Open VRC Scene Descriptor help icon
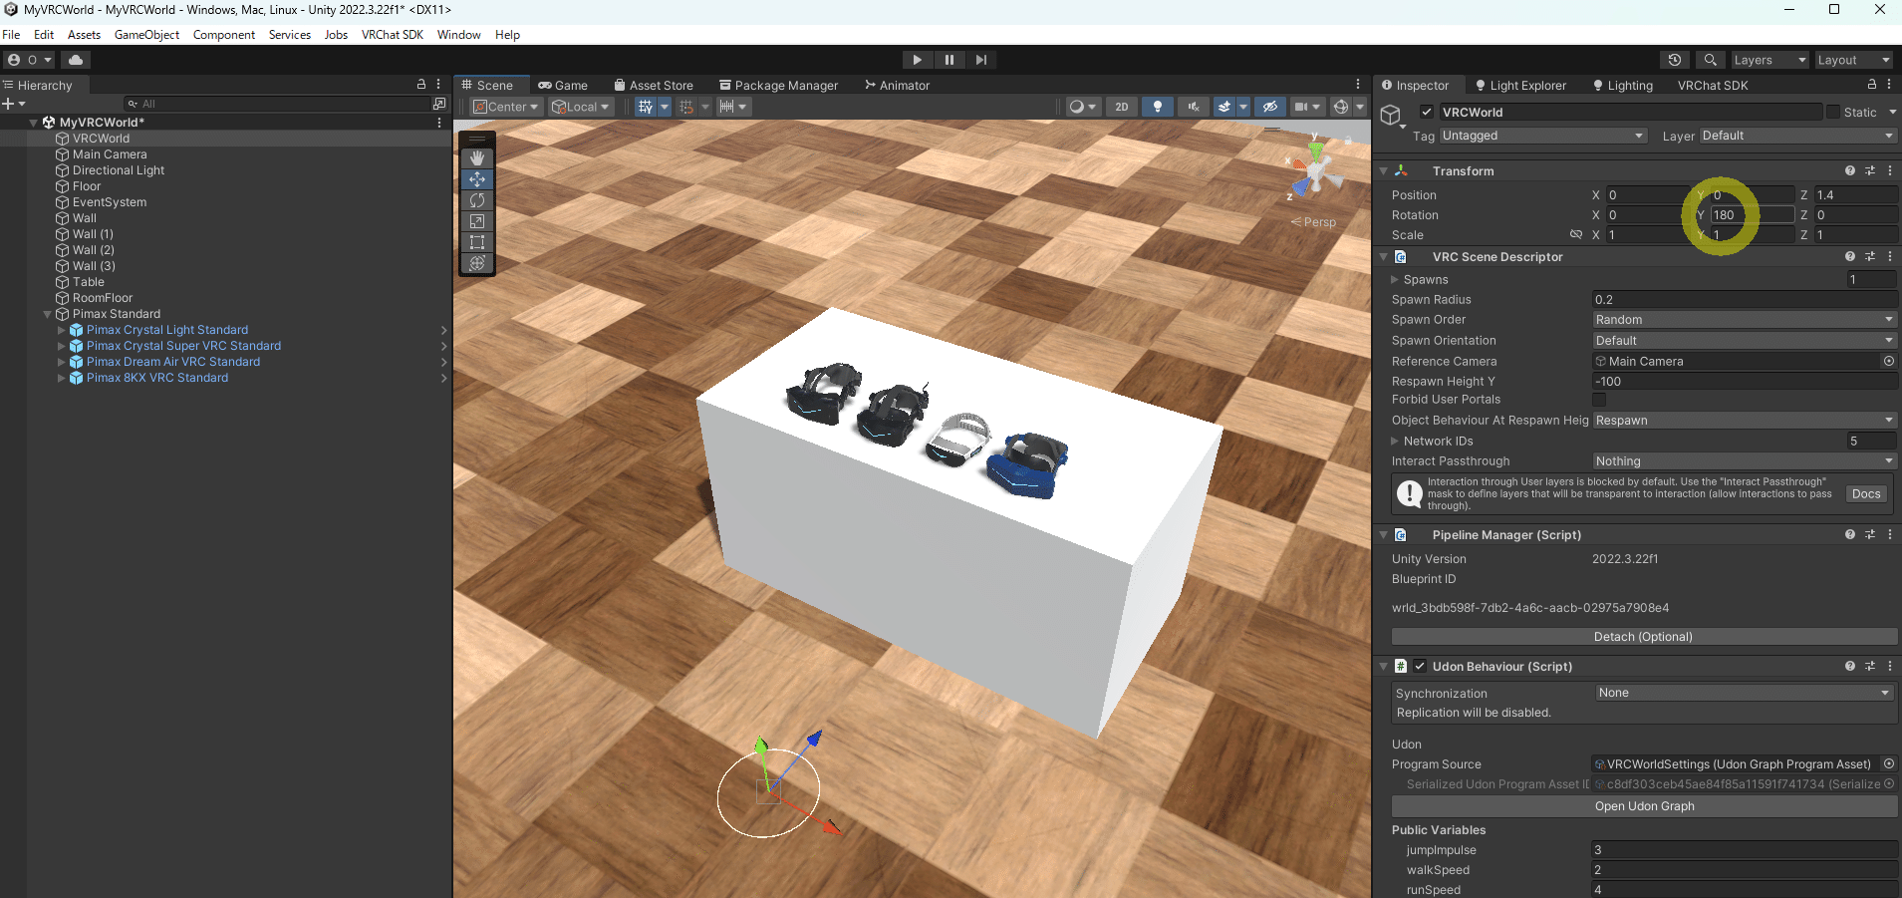 (x=1850, y=257)
